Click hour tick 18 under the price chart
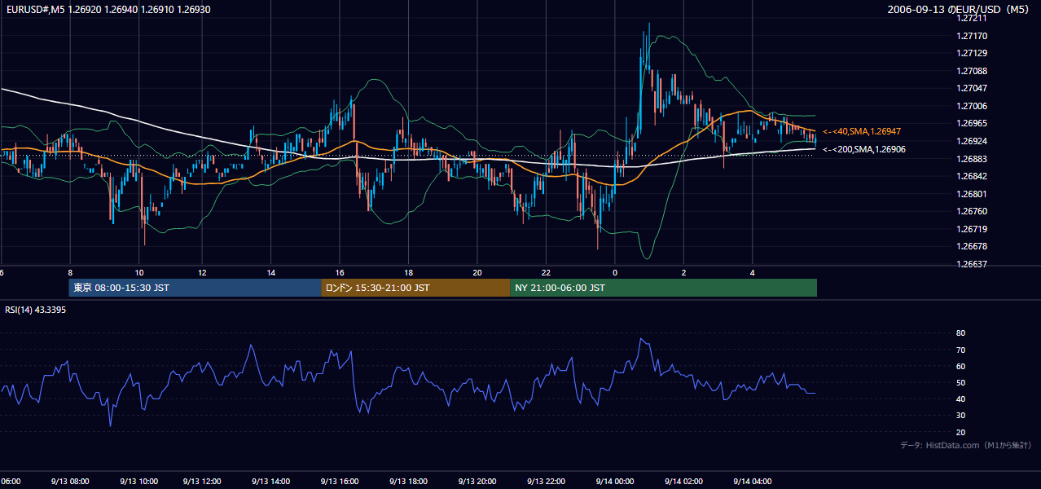The width and height of the screenshot is (1041, 489). 409,273
